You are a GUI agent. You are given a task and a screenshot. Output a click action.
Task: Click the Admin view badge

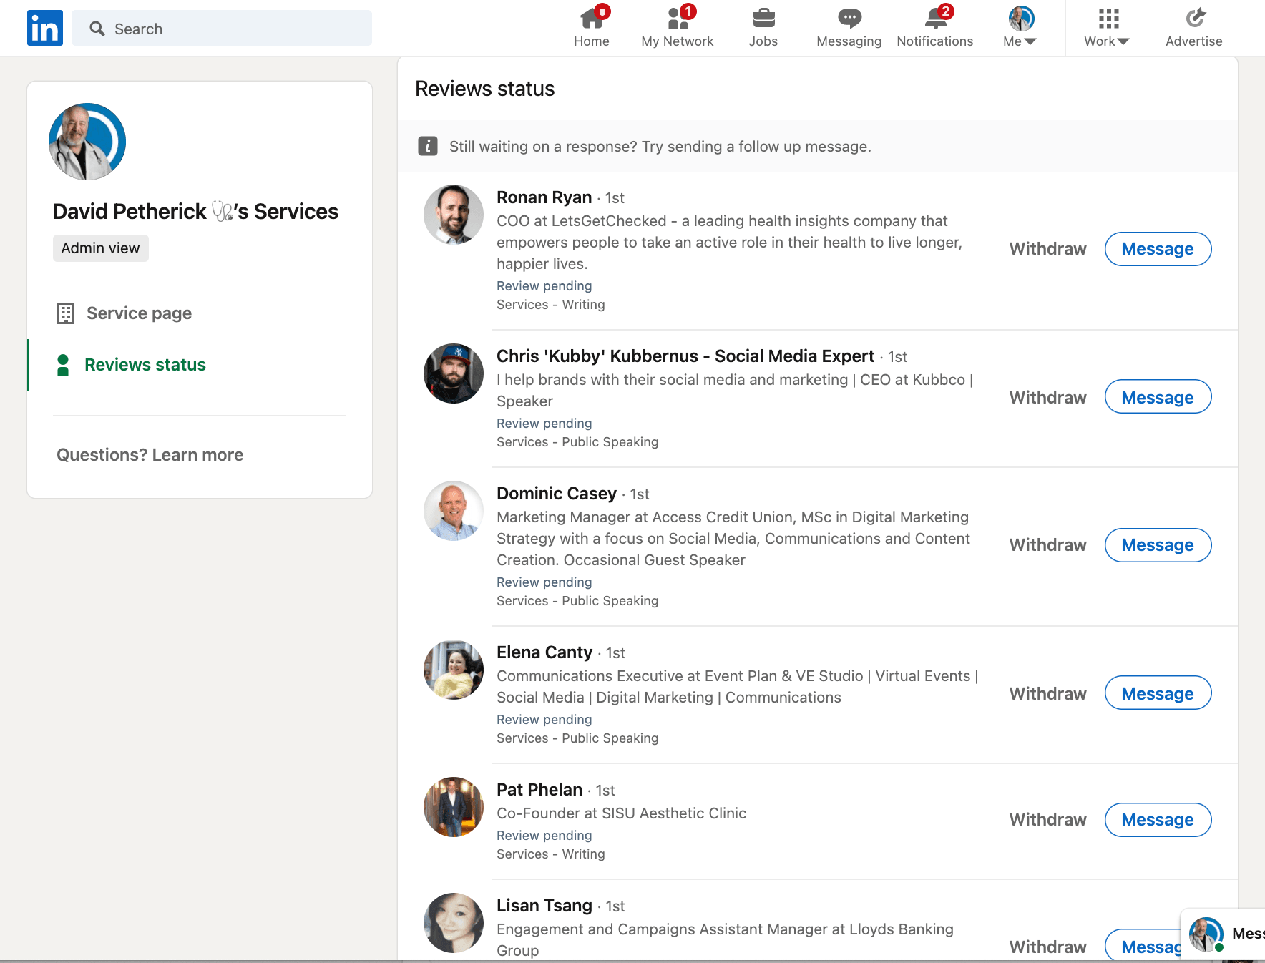click(101, 248)
